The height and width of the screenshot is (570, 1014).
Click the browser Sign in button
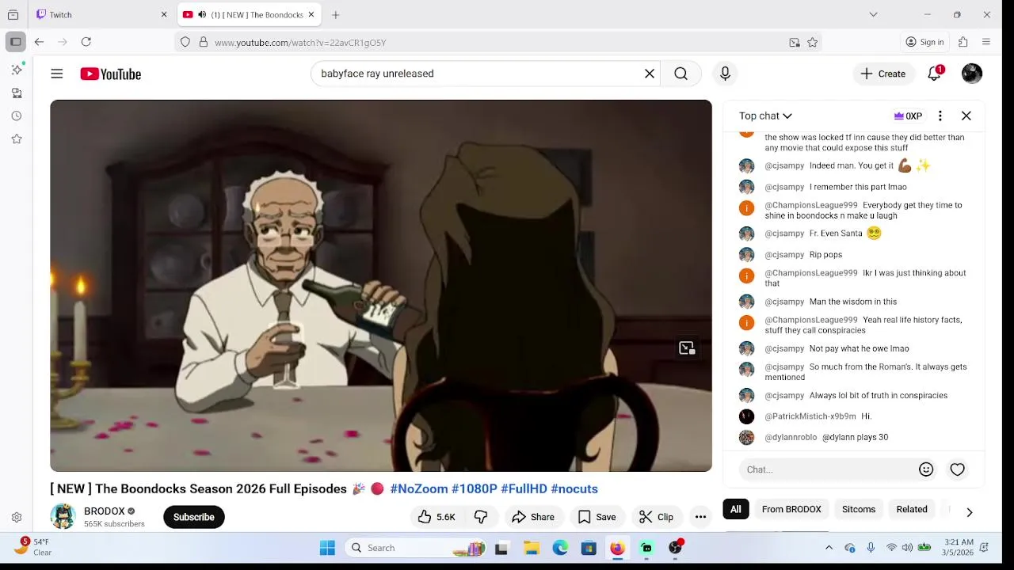tap(924, 42)
